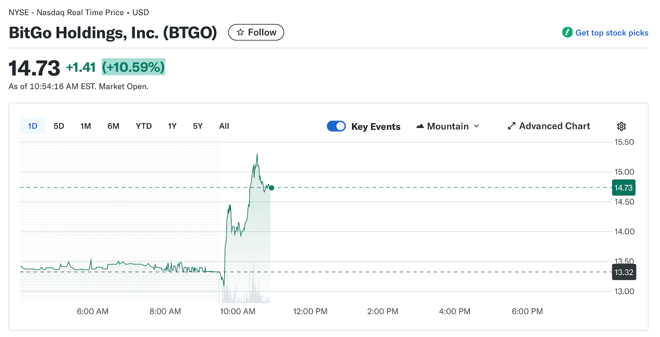Screen dimensions: 660x337
Task: Click the 15.50 price axis label
Action: click(624, 142)
